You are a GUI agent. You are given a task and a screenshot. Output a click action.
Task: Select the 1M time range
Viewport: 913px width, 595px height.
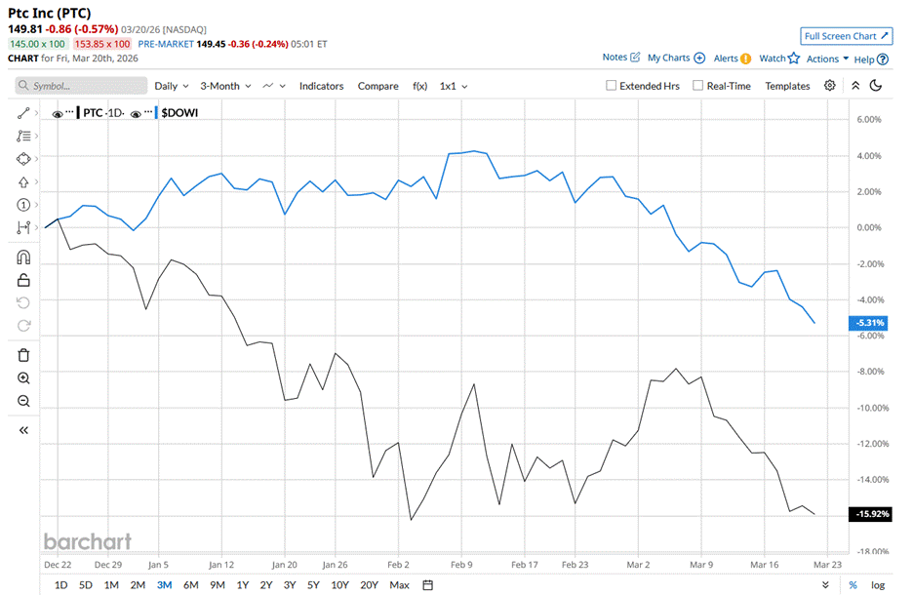pos(111,585)
